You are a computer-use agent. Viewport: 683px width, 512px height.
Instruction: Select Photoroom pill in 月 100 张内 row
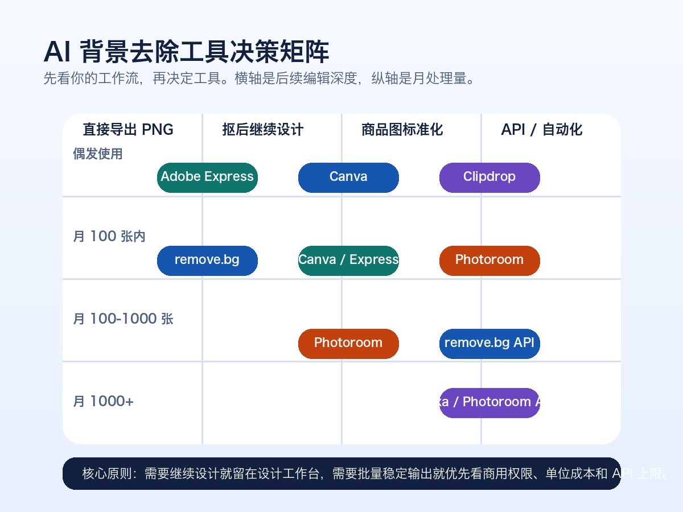click(x=489, y=260)
